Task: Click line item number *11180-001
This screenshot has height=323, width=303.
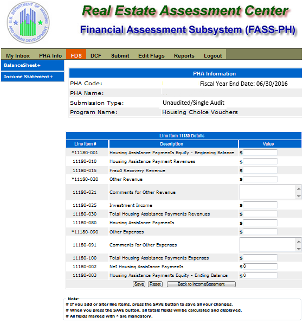Action: (x=85, y=153)
